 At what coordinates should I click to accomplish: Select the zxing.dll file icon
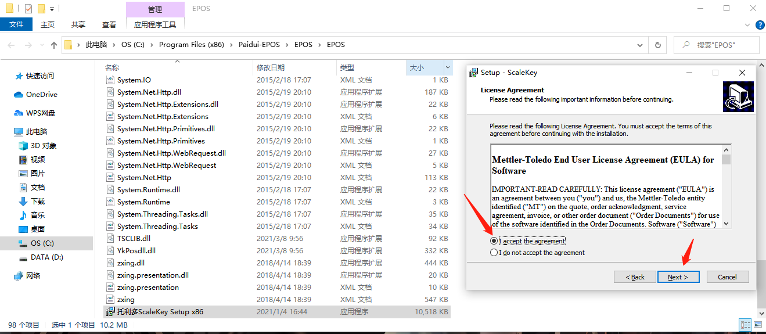coord(111,263)
